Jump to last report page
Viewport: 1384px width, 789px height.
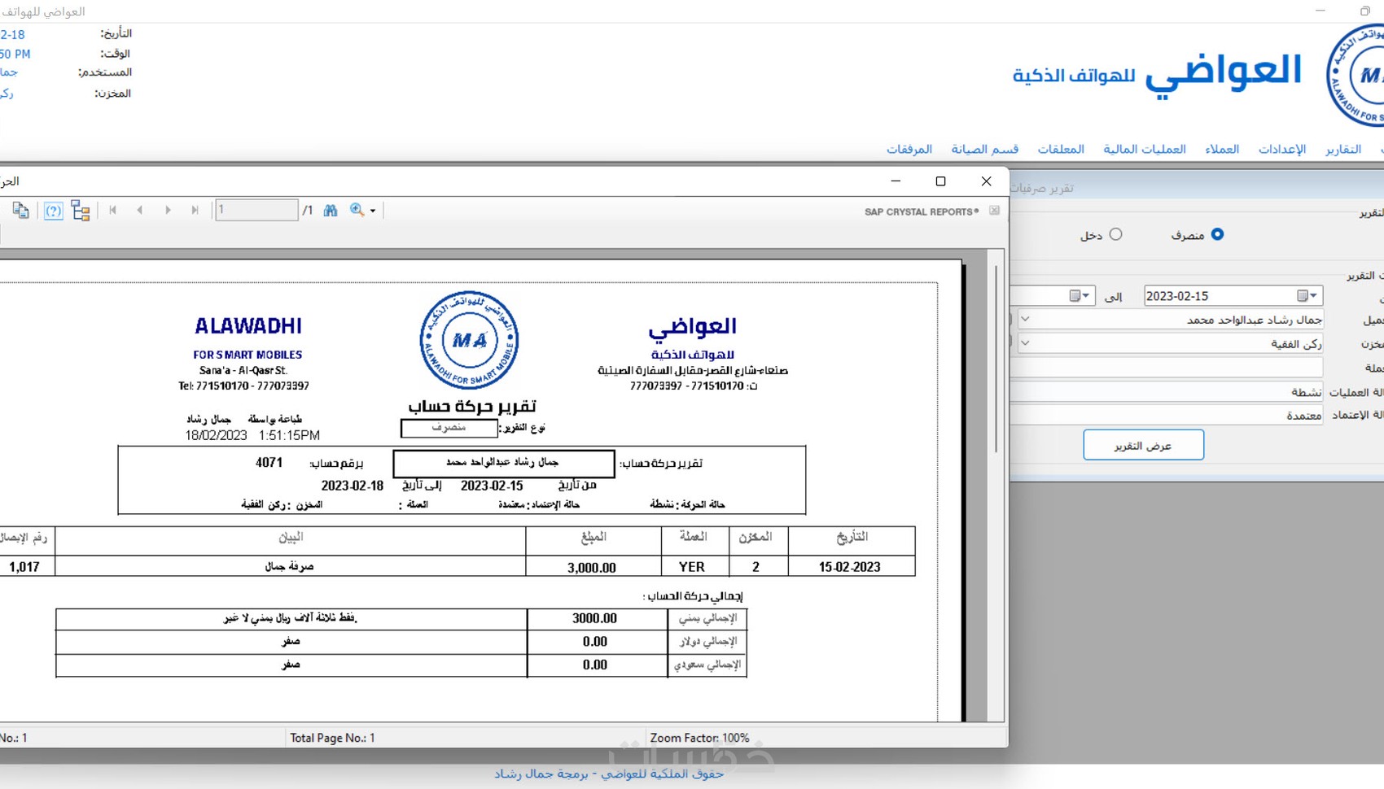pos(195,210)
